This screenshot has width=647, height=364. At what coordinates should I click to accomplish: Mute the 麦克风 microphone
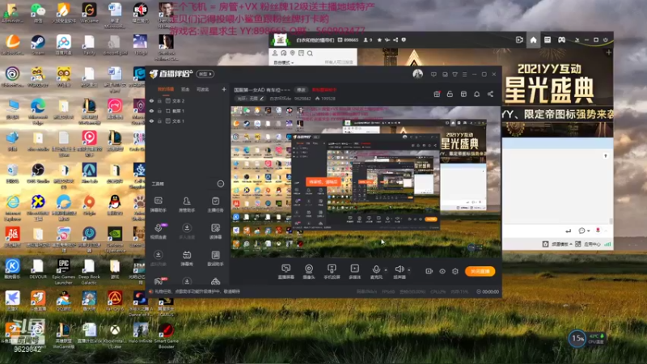point(376,270)
